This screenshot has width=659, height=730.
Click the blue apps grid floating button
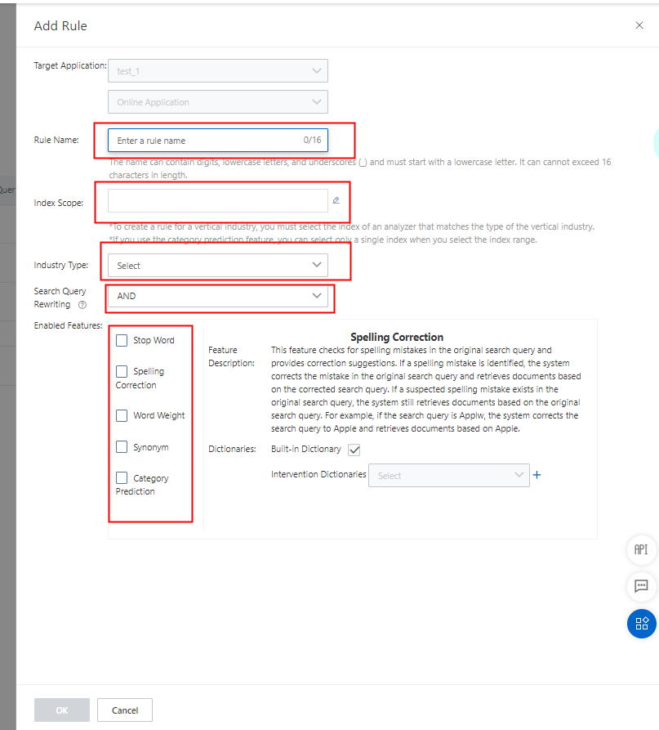tap(641, 624)
